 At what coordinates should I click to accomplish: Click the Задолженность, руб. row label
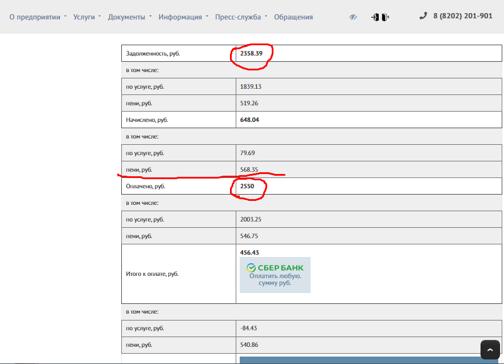(153, 54)
